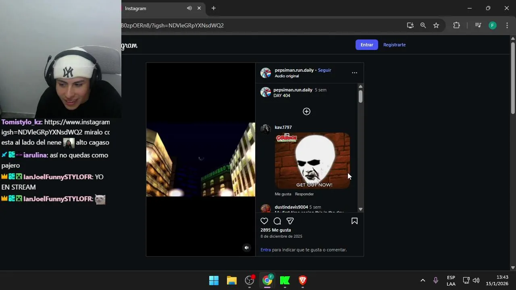Click the comments scroll-up arrow
This screenshot has height=290, width=516.
(360, 87)
